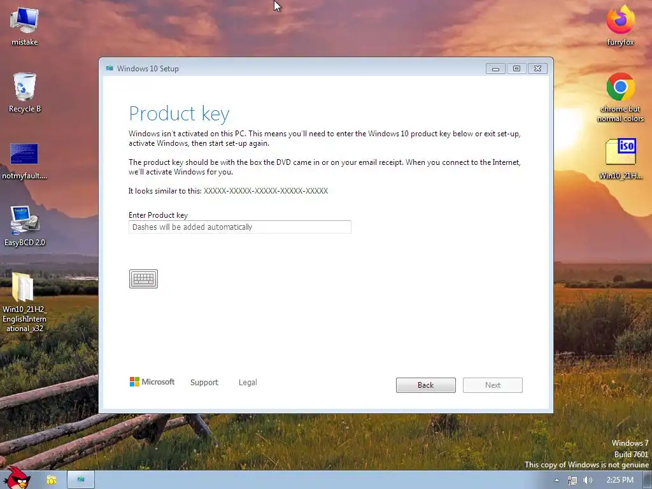
Task: Select the Win10_21H ISO file icon
Action: point(620,159)
